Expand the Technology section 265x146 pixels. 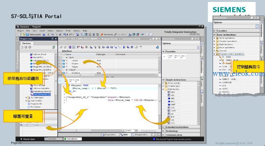163,131
